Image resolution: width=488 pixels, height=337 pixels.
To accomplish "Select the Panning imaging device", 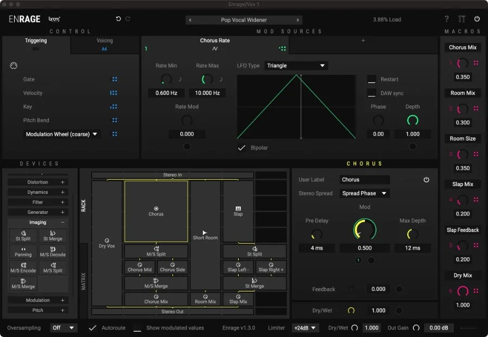I will coord(23,252).
